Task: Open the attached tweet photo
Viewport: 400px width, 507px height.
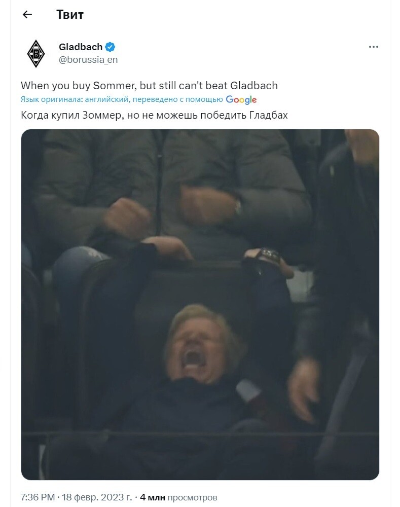Action: (x=200, y=304)
